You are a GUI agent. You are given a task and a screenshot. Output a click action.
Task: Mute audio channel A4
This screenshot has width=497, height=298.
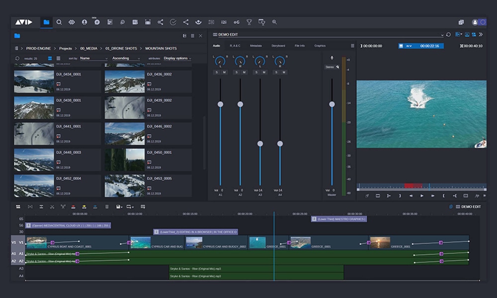coord(284,73)
